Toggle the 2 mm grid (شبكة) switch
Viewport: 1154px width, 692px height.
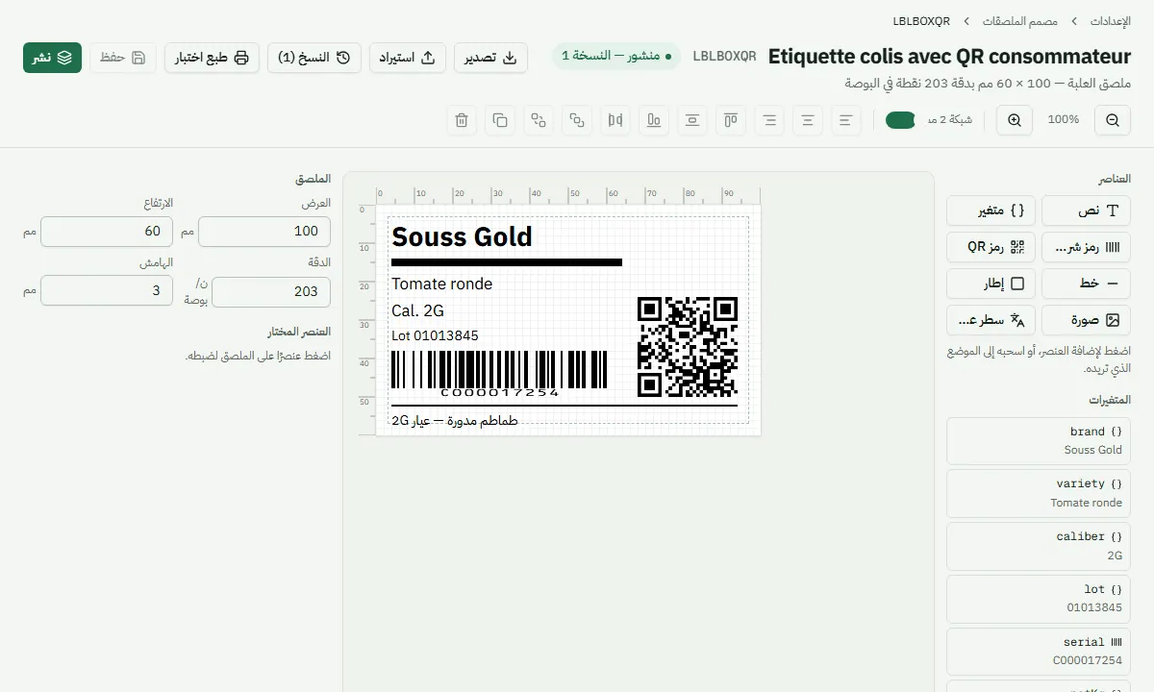[900, 120]
